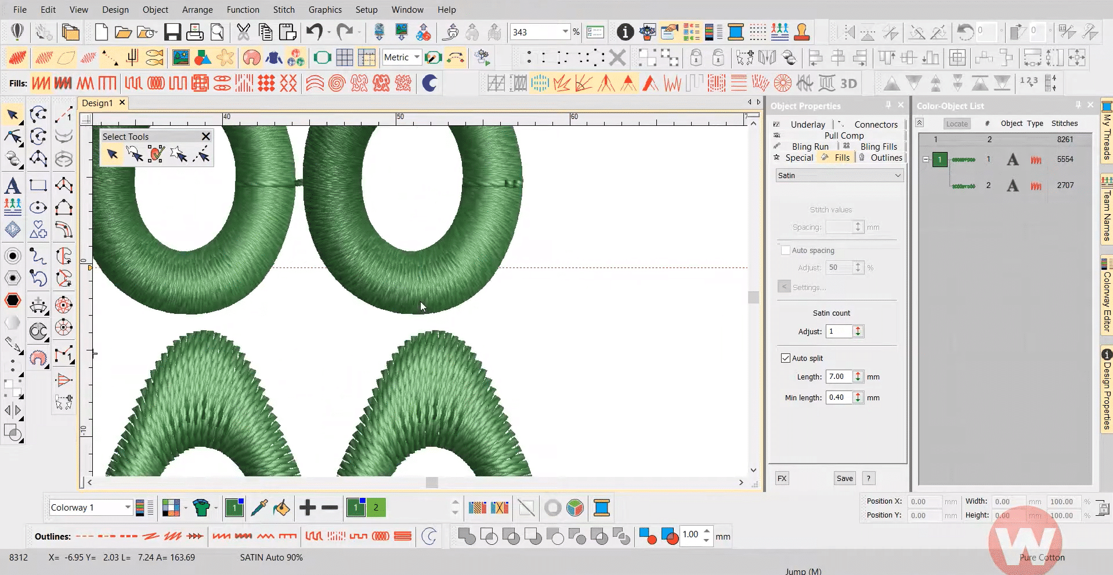Select green color swatch 2 in palette

click(x=375, y=508)
